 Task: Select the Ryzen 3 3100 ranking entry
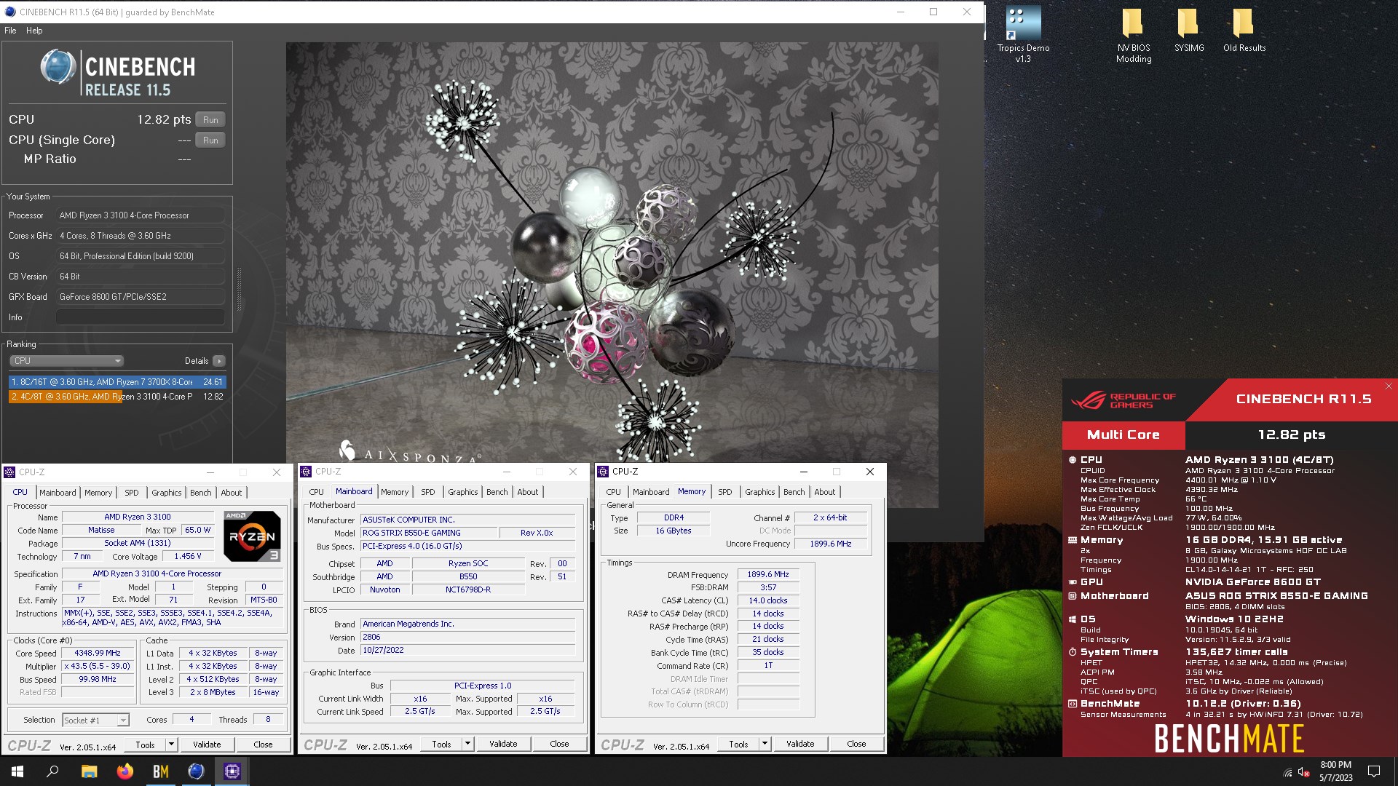[117, 397]
